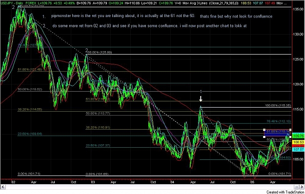Screen dimensions: 305x194
Task: Click the '38.20% (110.91)' Fibonacci label
Action: [98, 128]
